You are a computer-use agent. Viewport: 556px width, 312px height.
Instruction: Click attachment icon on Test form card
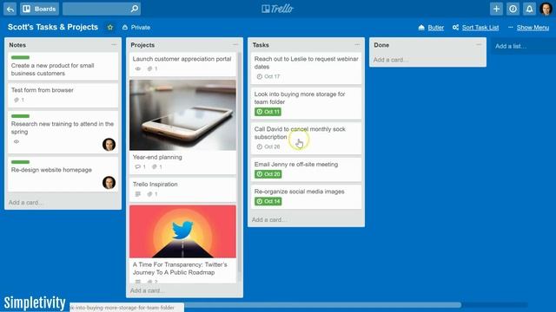click(17, 100)
